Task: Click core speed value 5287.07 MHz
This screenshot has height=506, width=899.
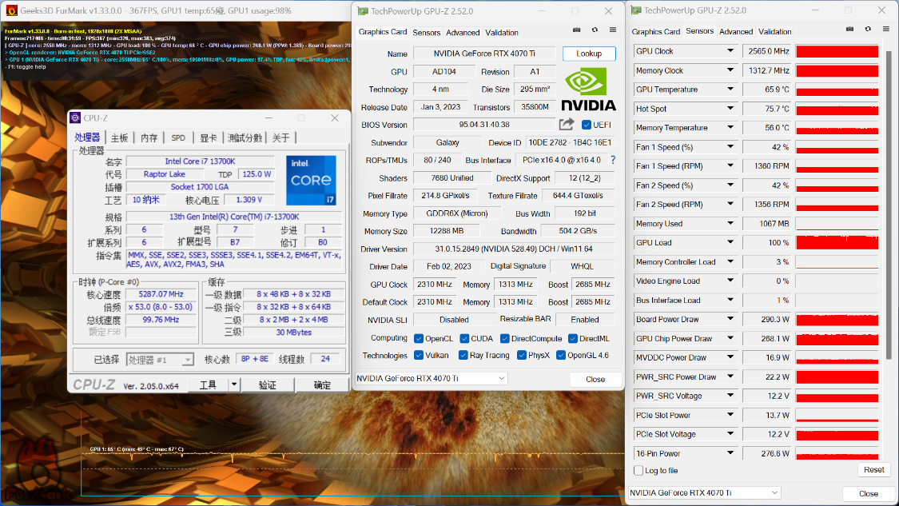Action: pos(161,293)
